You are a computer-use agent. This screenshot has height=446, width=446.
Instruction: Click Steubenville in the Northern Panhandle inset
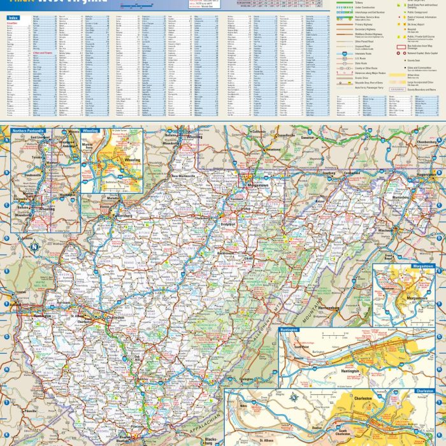(32, 175)
